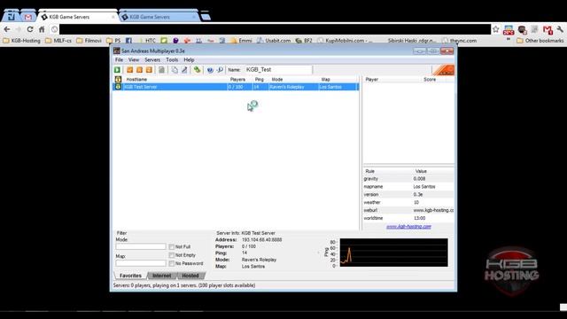Select the KGB Test Server row
567x319 pixels.
coord(236,87)
